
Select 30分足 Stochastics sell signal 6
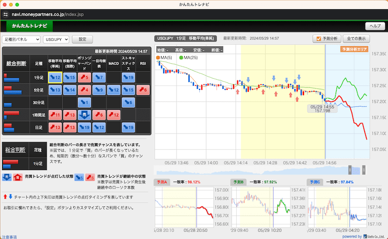pyautogui.click(x=128, y=102)
